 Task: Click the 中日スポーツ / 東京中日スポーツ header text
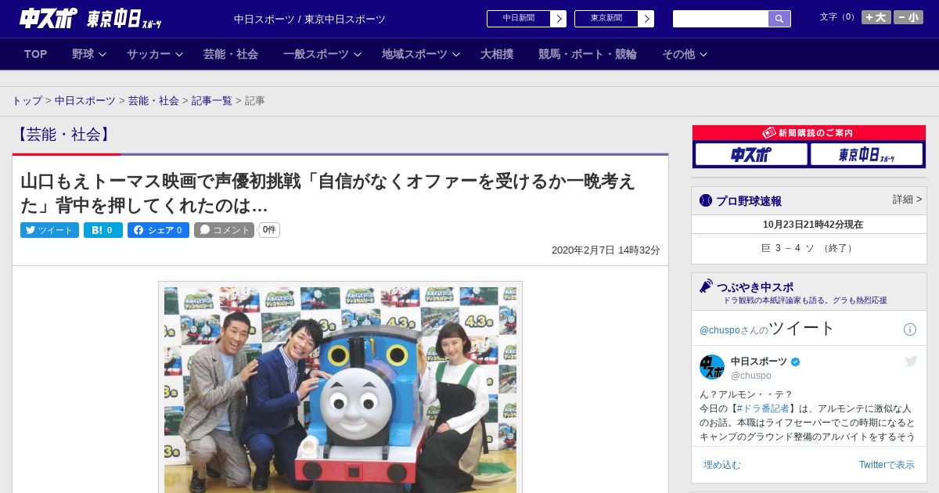(x=310, y=20)
